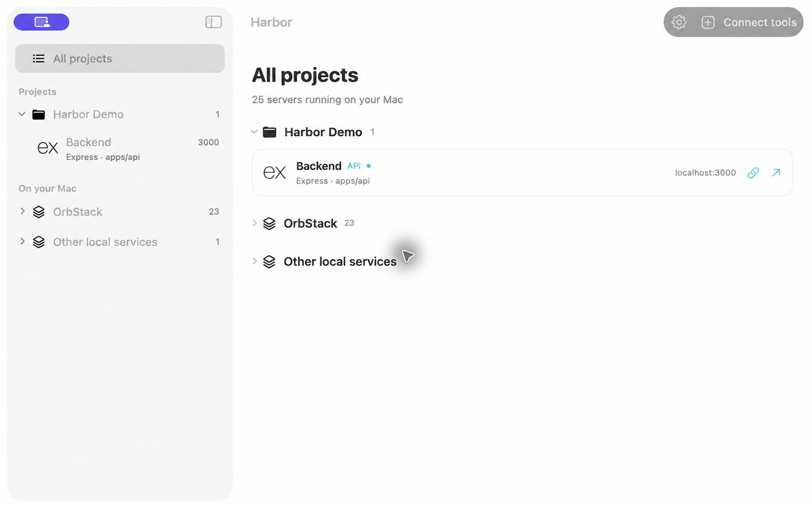Click the plus icon in Connect tools

click(708, 22)
